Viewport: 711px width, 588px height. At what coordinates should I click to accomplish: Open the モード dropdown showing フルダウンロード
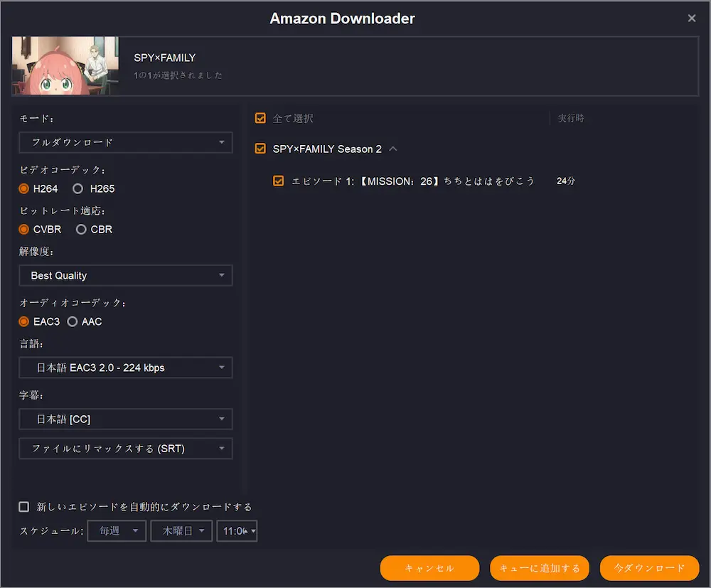126,142
